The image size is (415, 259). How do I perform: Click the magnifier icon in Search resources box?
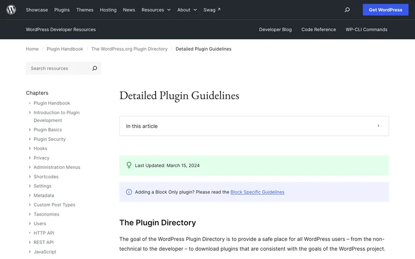pyautogui.click(x=94, y=68)
